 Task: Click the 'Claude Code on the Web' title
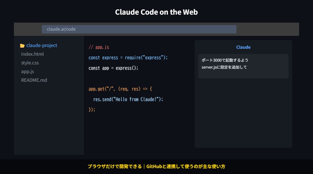[x=156, y=12]
